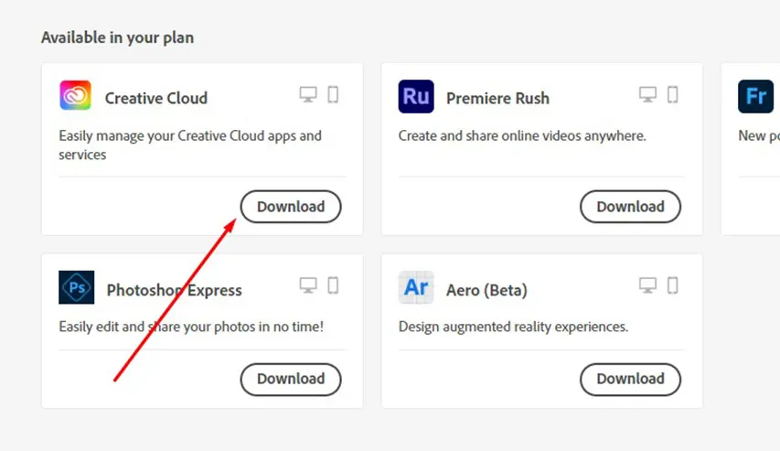This screenshot has width=780, height=451.
Task: Click the Aero (Beta) title text
Action: point(486,290)
